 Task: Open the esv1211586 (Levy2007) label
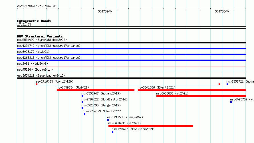[125, 117]
